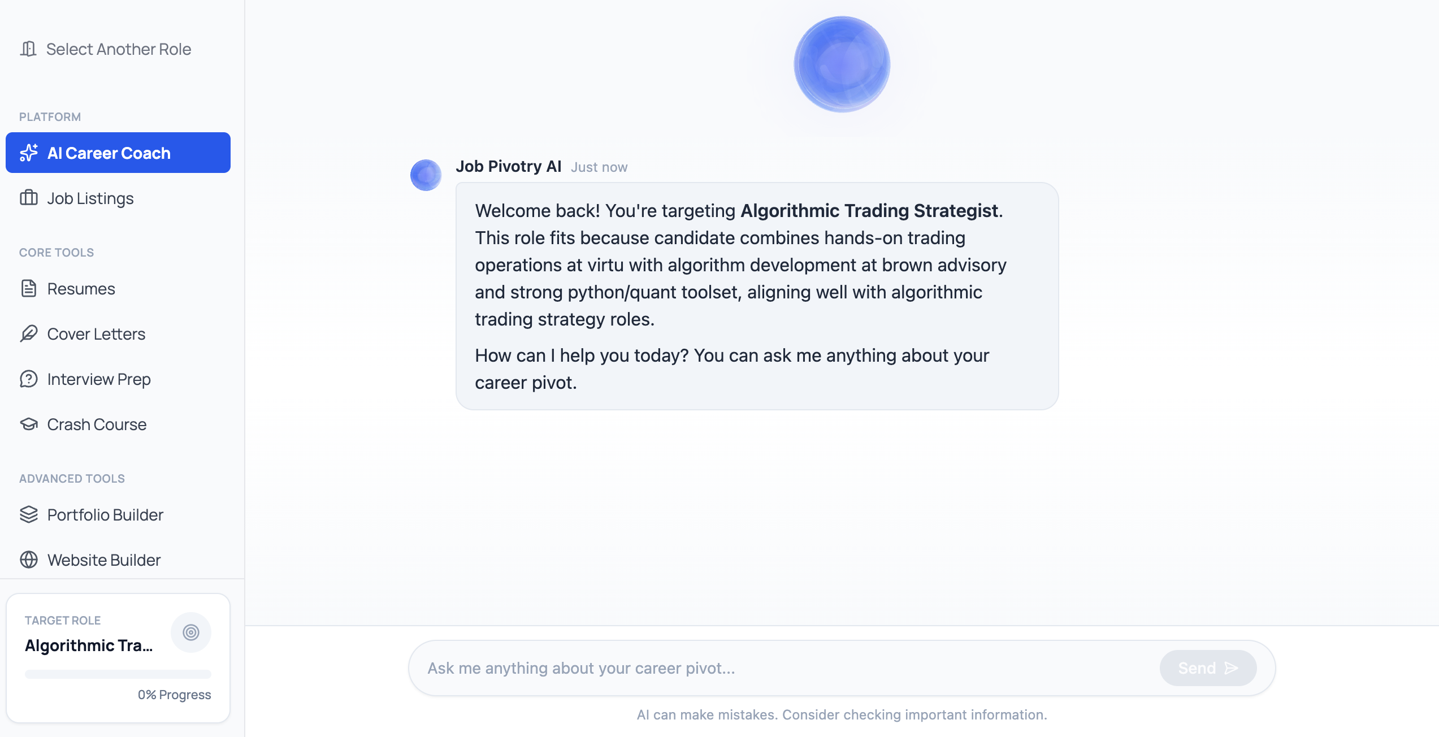Click the large blue orb at top
This screenshot has height=737, width=1439.
point(842,64)
